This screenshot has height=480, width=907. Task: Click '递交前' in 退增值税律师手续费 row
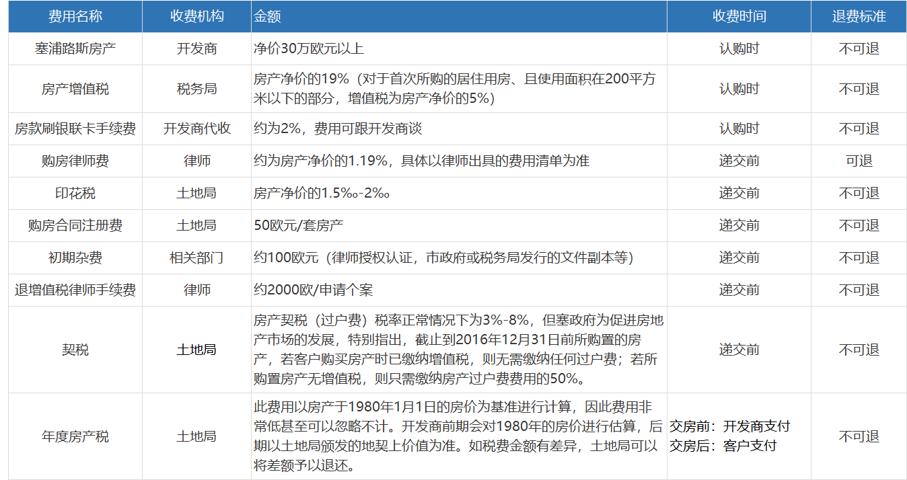tap(739, 290)
